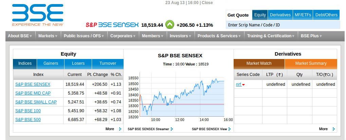
Task: Open the Training & Certification dropdown
Action: click(x=271, y=36)
